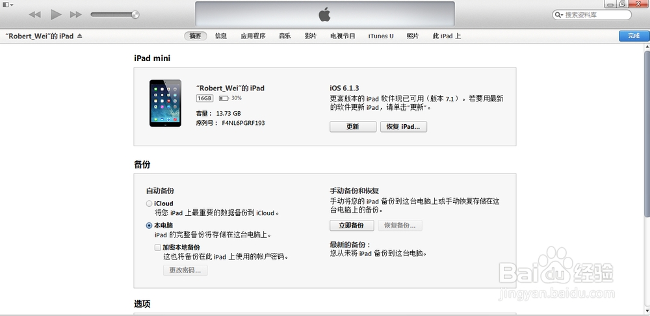Screen dimensions: 650x316
Task: Switch to the 信息 tab
Action: tap(221, 36)
